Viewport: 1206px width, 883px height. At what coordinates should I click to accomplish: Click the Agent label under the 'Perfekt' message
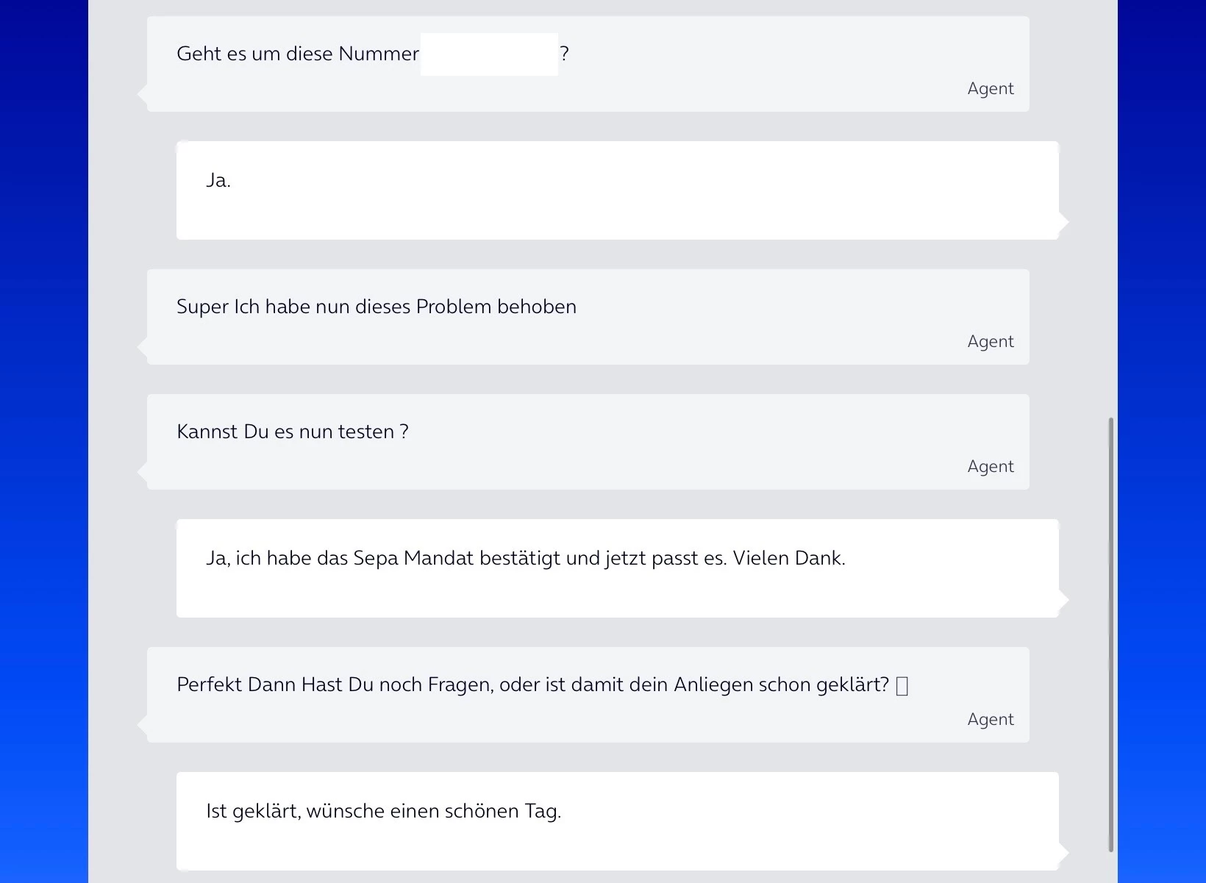pos(990,720)
